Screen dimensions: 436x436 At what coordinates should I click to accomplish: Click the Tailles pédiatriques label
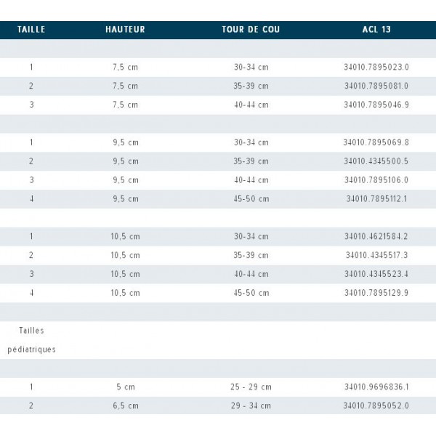(31, 340)
